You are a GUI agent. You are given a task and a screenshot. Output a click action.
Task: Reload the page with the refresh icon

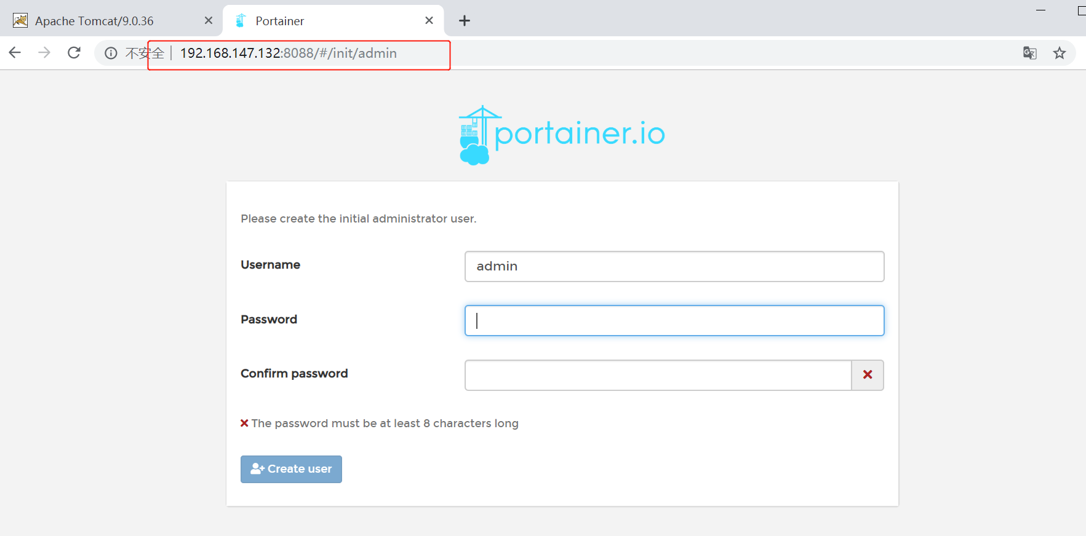[x=74, y=53]
